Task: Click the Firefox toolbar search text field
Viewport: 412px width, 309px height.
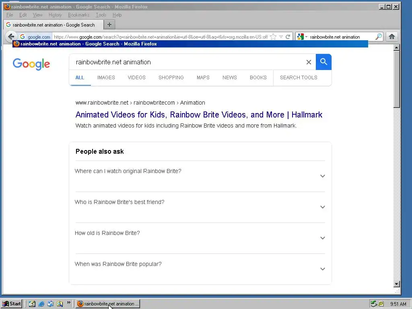Action: [x=342, y=37]
